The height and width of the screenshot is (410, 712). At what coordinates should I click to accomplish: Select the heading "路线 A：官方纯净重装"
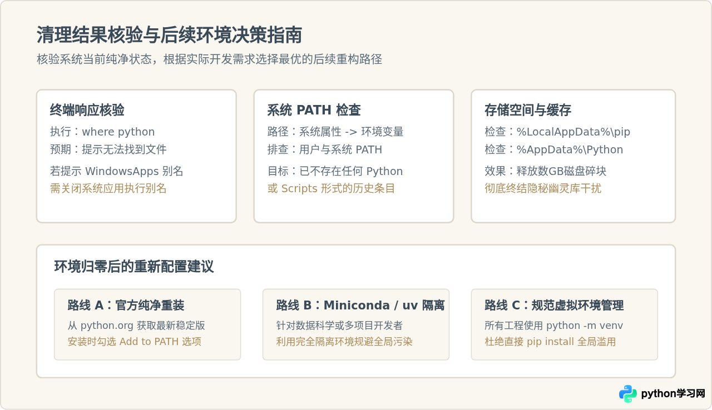point(126,305)
